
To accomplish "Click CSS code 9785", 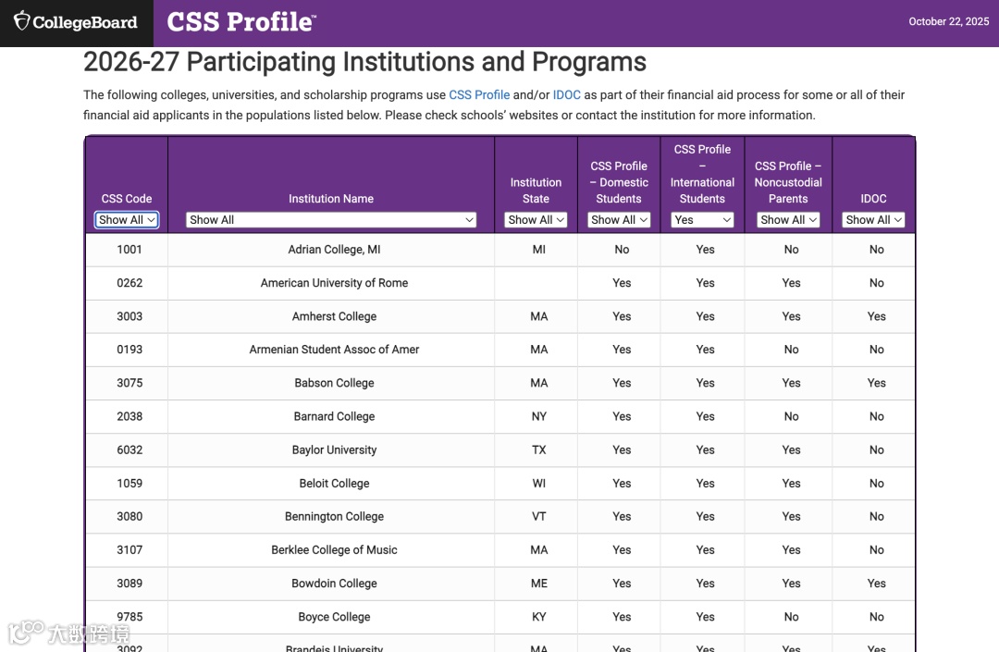I will click(x=129, y=617).
